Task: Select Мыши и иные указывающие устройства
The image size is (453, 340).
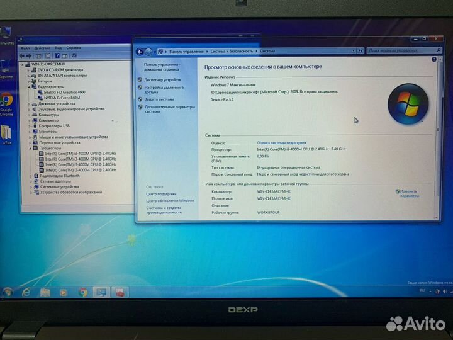Action: tap(74, 137)
